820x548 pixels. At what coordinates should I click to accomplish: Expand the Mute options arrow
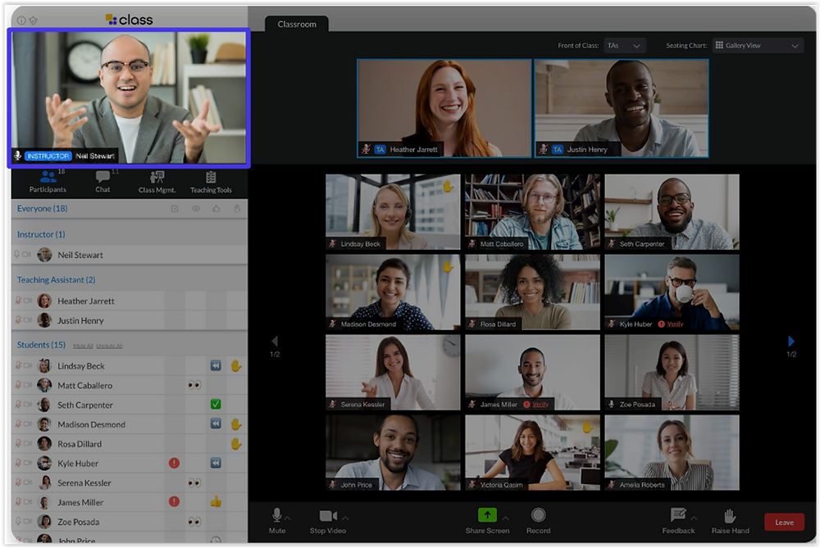point(288,519)
